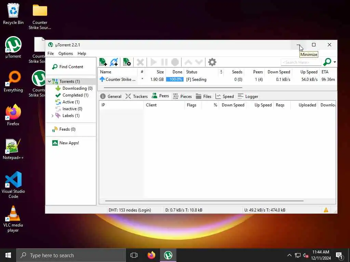
Task: Switch to the Logger tab
Action: coord(248,96)
